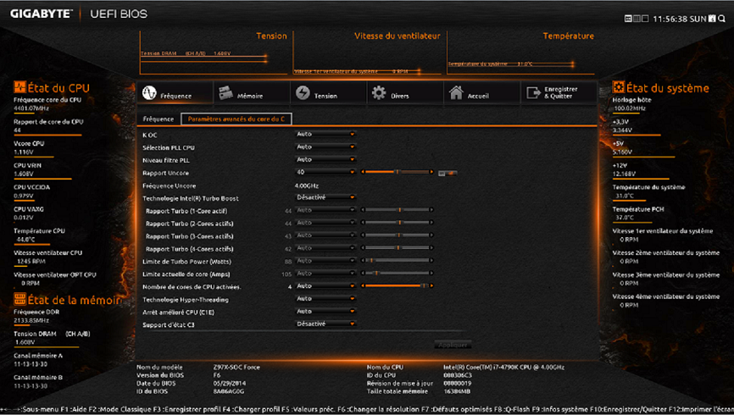This screenshot has height=415, width=734.
Task: Click the Vitesse du ventilateur graph panel
Action: pos(367,53)
